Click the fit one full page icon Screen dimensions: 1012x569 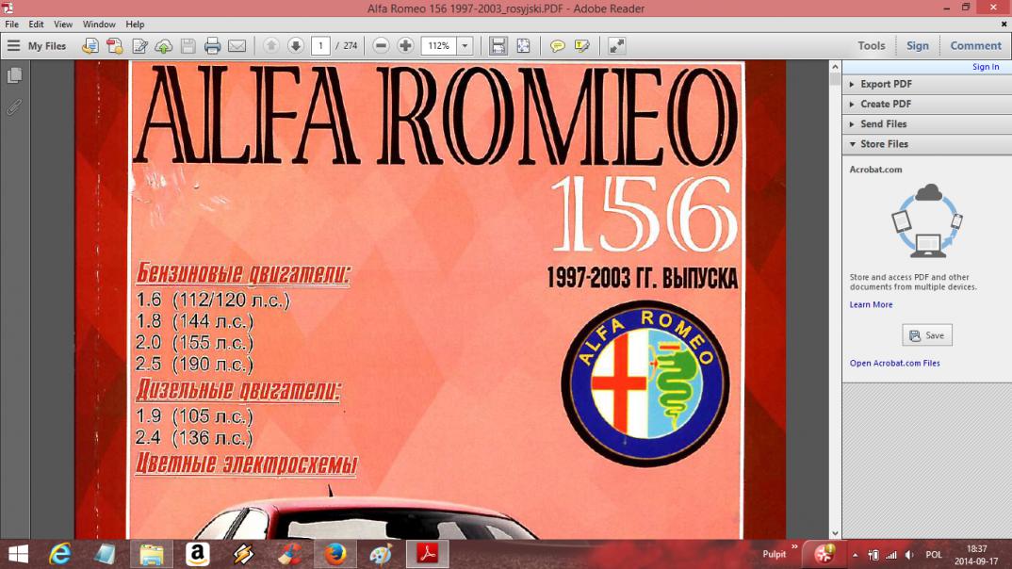tap(523, 46)
